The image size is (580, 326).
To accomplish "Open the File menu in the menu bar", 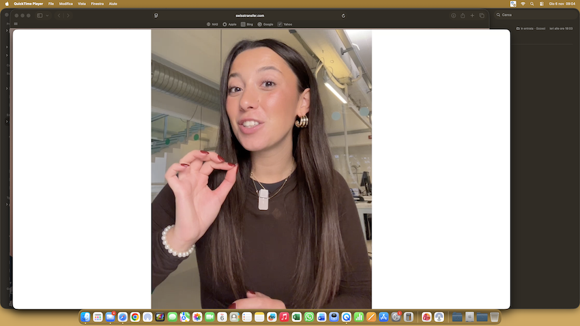I will [x=51, y=3].
